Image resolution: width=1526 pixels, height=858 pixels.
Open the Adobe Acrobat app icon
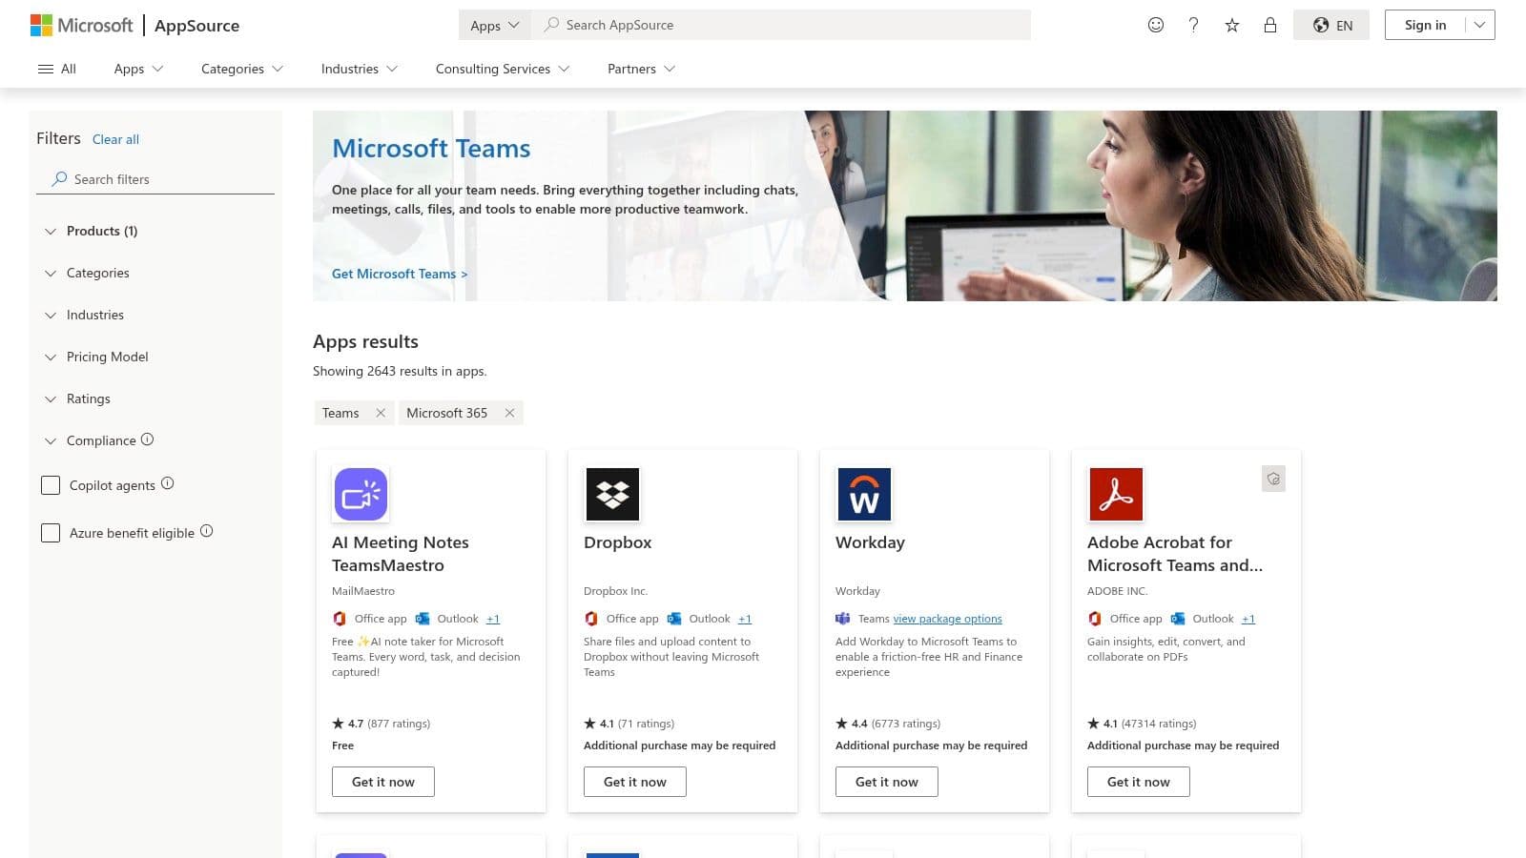[1116, 494]
